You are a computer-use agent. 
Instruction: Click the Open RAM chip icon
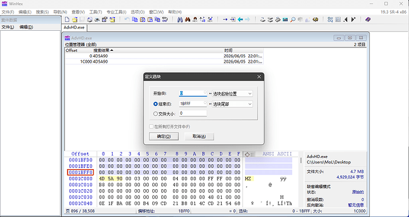pos(285,20)
